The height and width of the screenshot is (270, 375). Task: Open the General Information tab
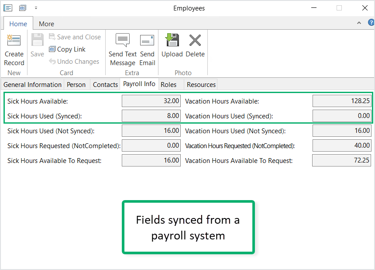click(33, 84)
